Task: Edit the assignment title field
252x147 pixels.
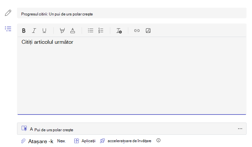Action: click(x=132, y=13)
